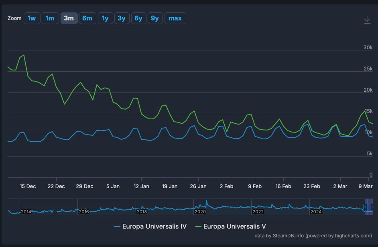Click the 2016 mark in the navigator
378x247 pixels.
(83, 212)
